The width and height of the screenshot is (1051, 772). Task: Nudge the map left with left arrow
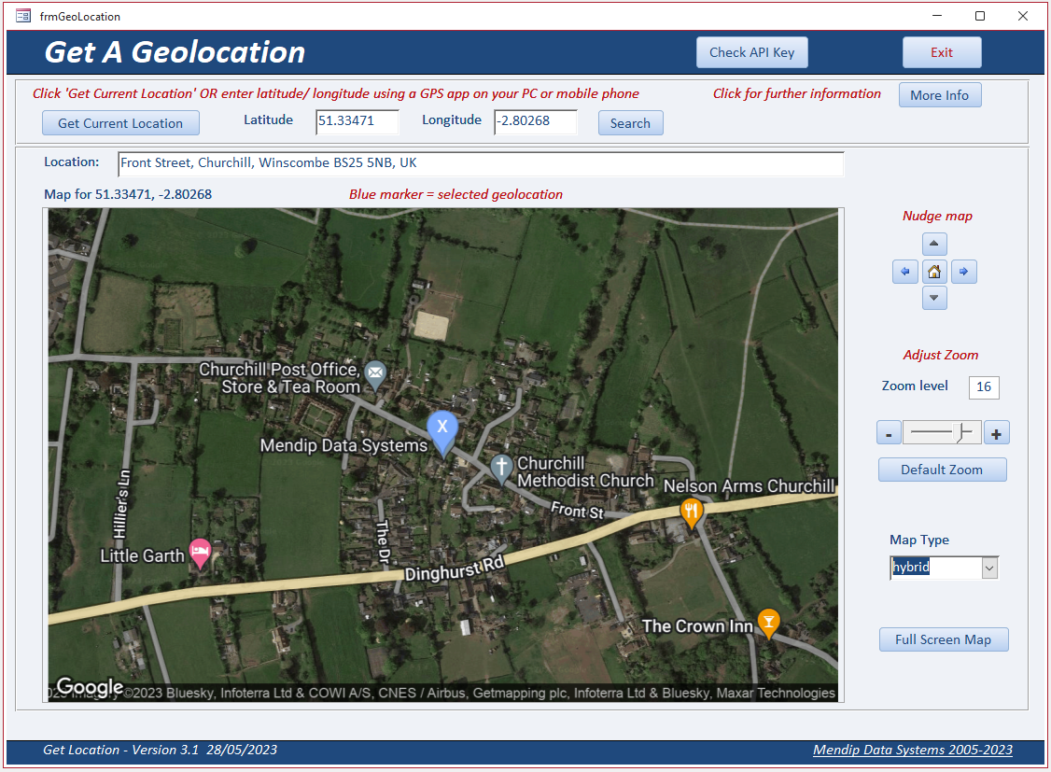(904, 272)
